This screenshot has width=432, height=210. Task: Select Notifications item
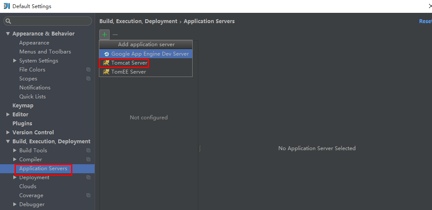(x=35, y=88)
